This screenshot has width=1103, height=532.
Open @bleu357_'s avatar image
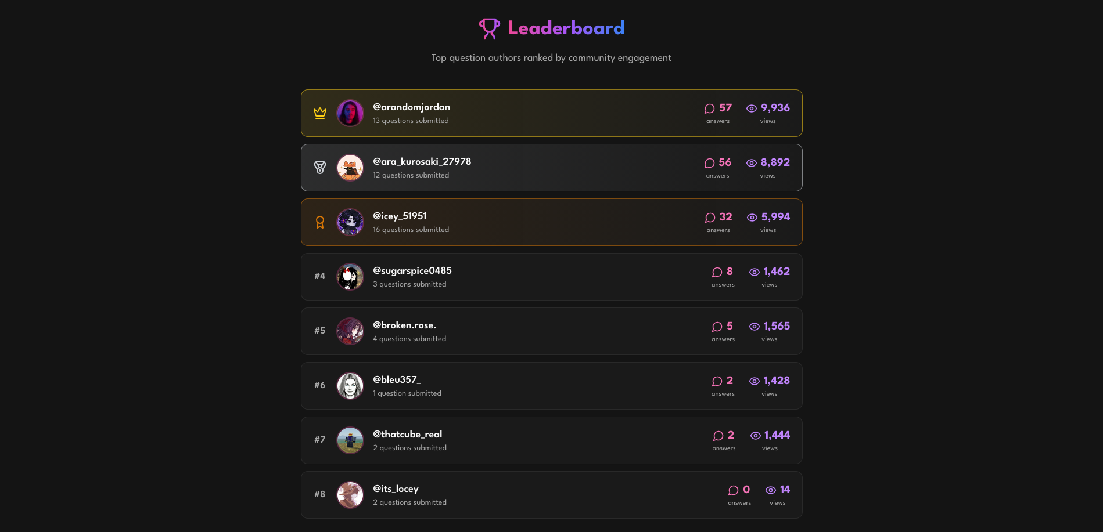(350, 386)
